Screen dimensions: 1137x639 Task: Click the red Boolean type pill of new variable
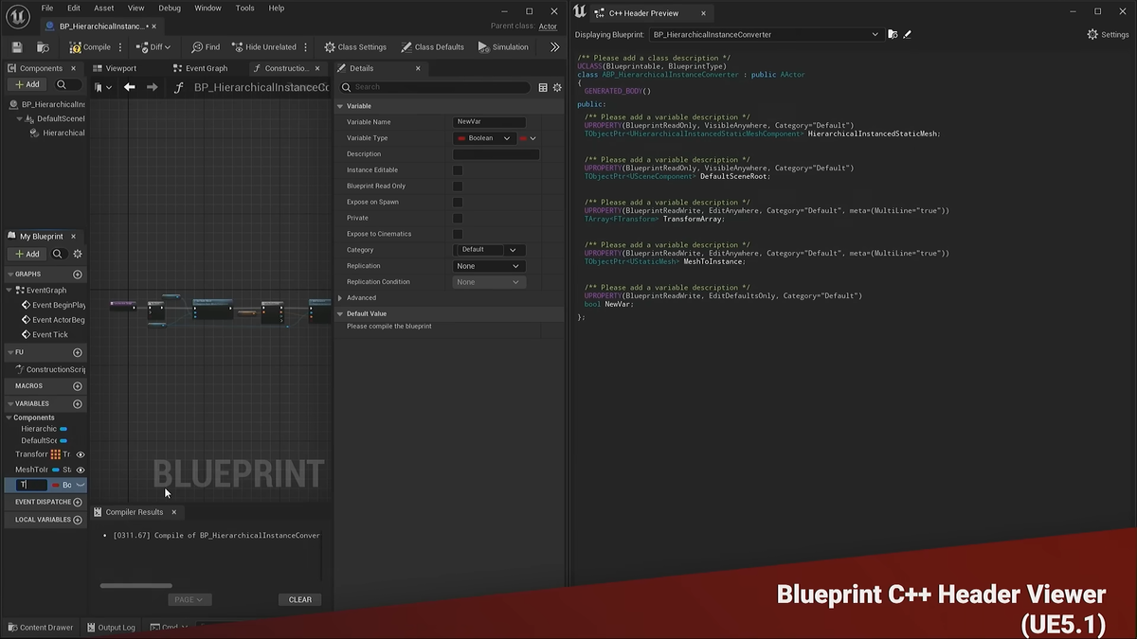pos(56,485)
